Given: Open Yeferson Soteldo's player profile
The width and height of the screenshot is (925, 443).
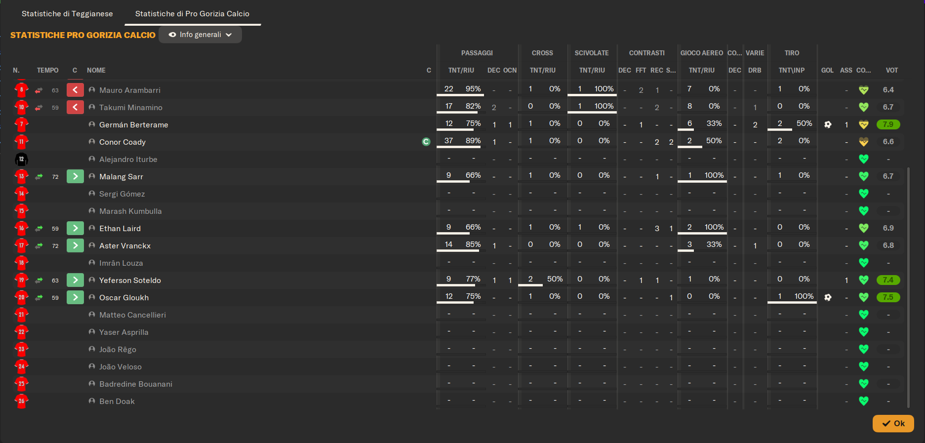Looking at the screenshot, I should (130, 280).
